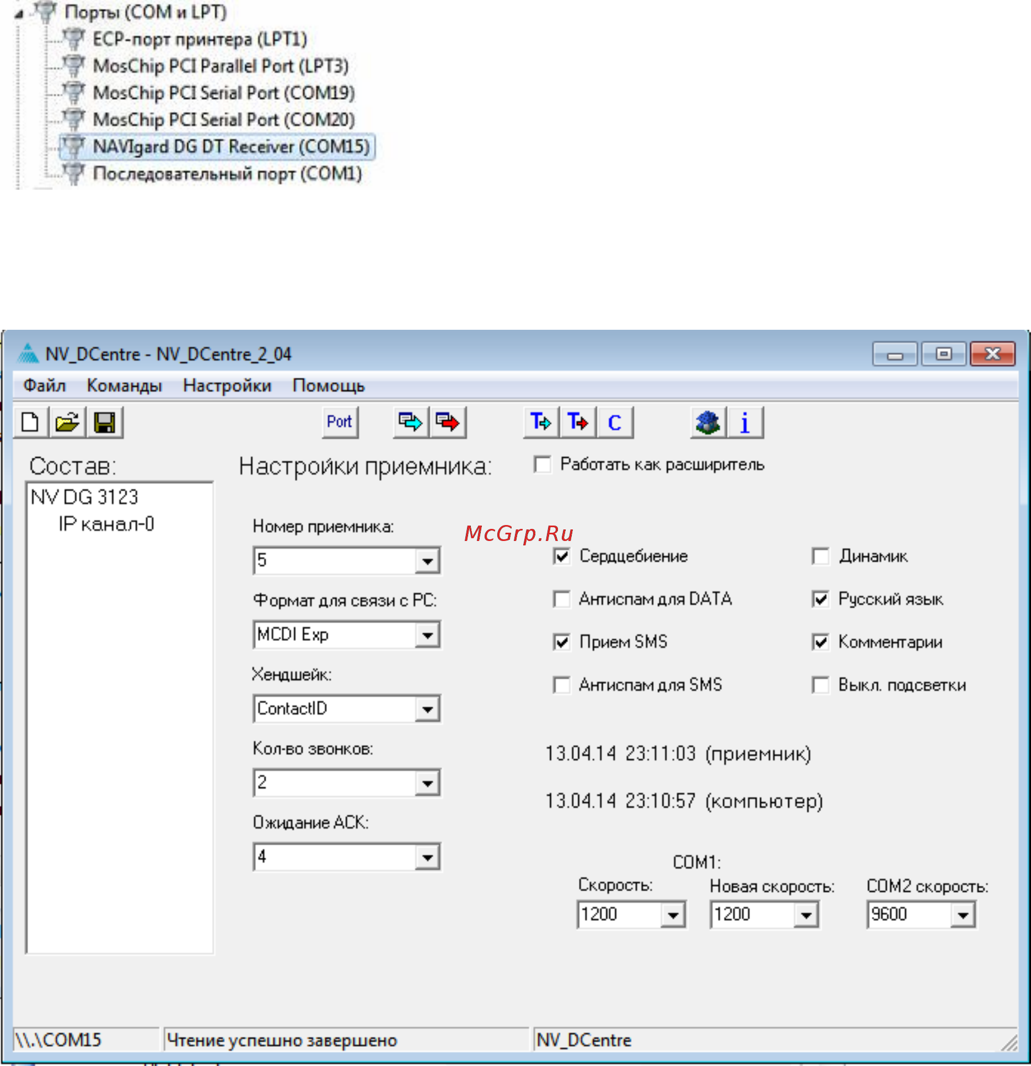Open the Новая скорость dropdown
Image resolution: width=1031 pixels, height=1066 pixels.
click(806, 915)
